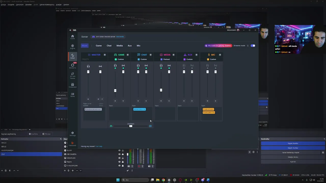Open the CHAT preset dropdown showing Custom
The width and height of the screenshot is (326, 183).
(142, 59)
